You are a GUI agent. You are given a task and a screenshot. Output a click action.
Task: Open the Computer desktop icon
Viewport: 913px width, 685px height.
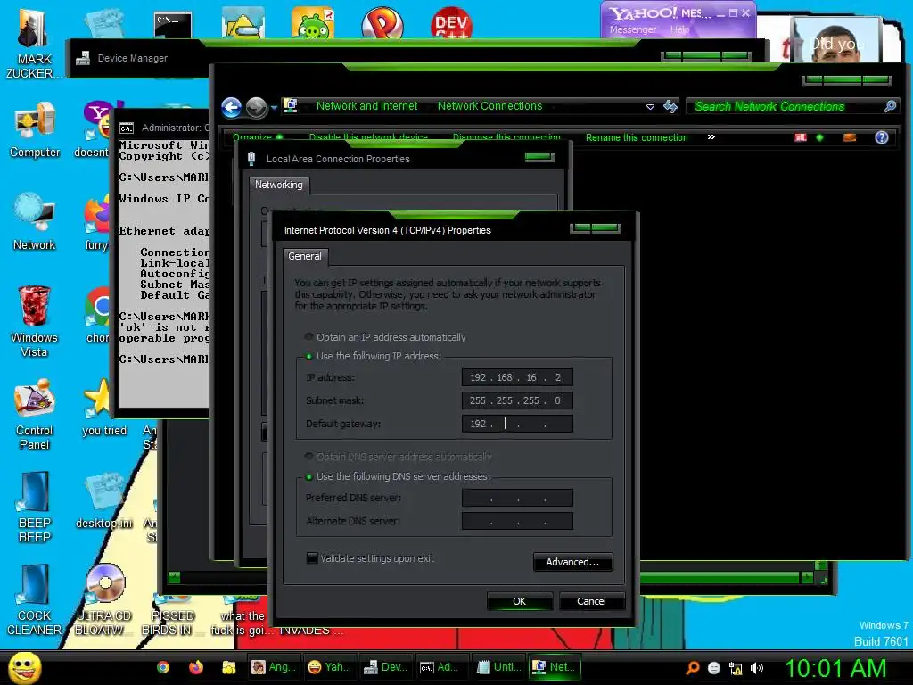pos(35,130)
